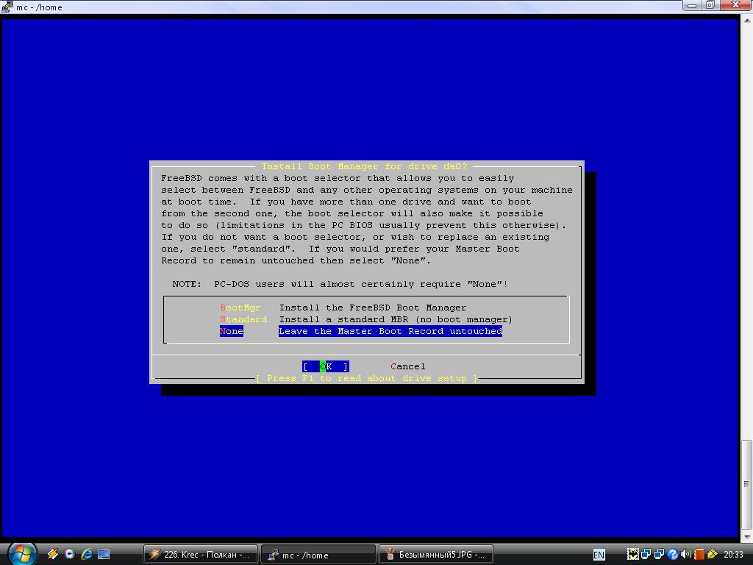The width and height of the screenshot is (753, 565).
Task: Click the mc - /home taskbar button
Action: (318, 555)
